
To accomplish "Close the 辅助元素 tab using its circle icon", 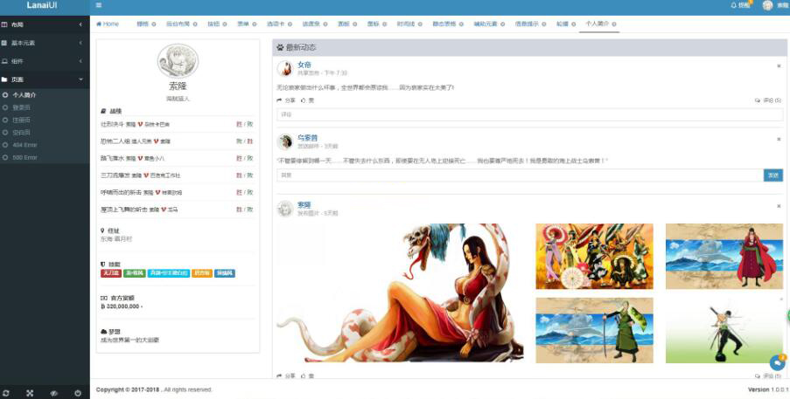I will pos(503,24).
